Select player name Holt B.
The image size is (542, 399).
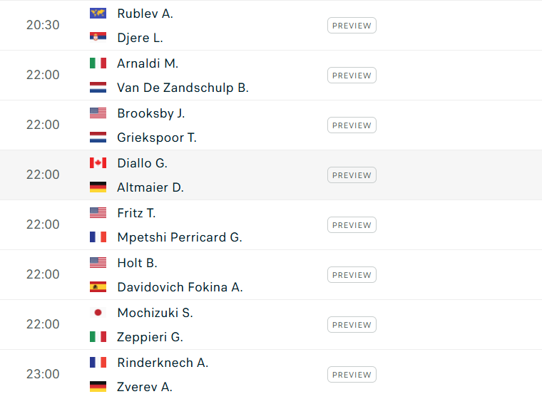[137, 263]
